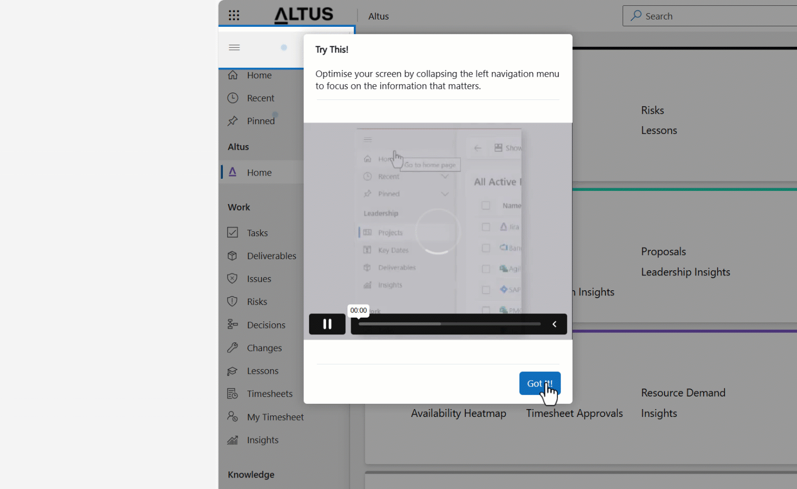The height and width of the screenshot is (489, 797).
Task: Open the Risks link on dashboard
Action: coord(652,110)
